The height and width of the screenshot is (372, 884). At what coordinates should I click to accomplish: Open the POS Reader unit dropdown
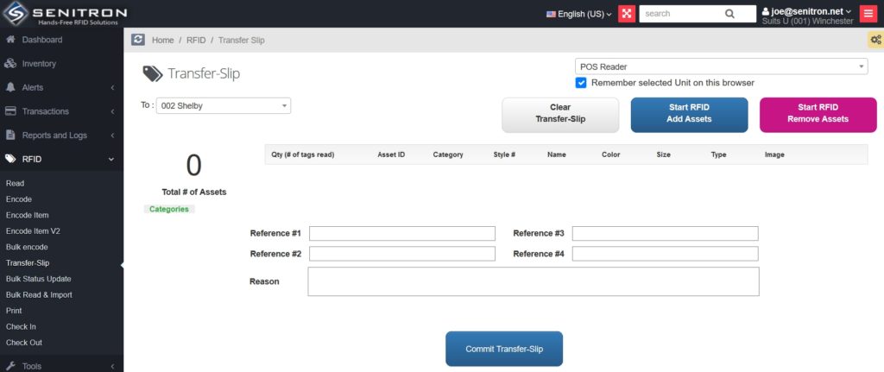[721, 66]
